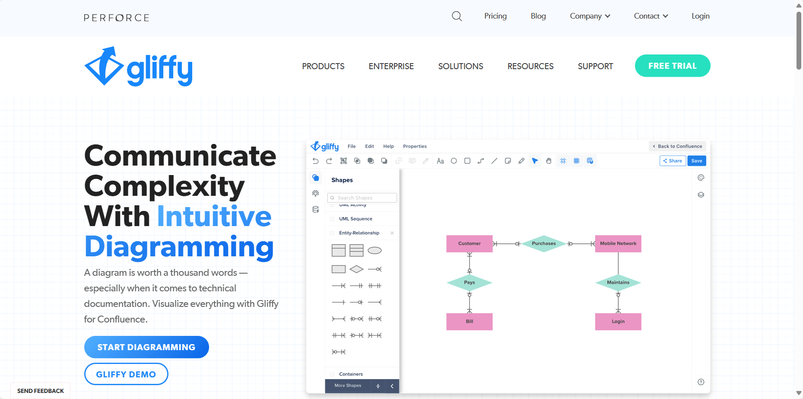Expand the Company dropdown menu

click(590, 16)
